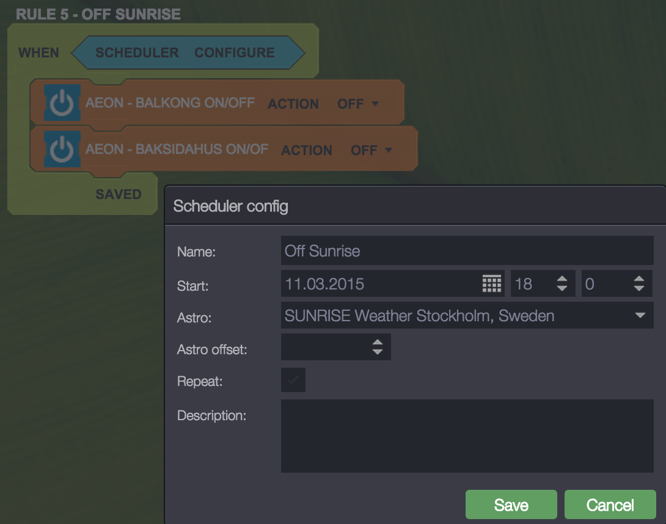Open the calendar picker for Start date
Screen dimensions: 666x524
(x=492, y=284)
